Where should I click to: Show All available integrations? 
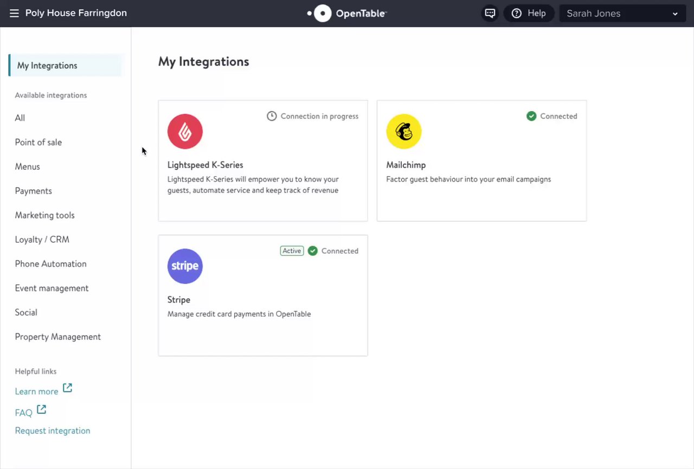(20, 118)
